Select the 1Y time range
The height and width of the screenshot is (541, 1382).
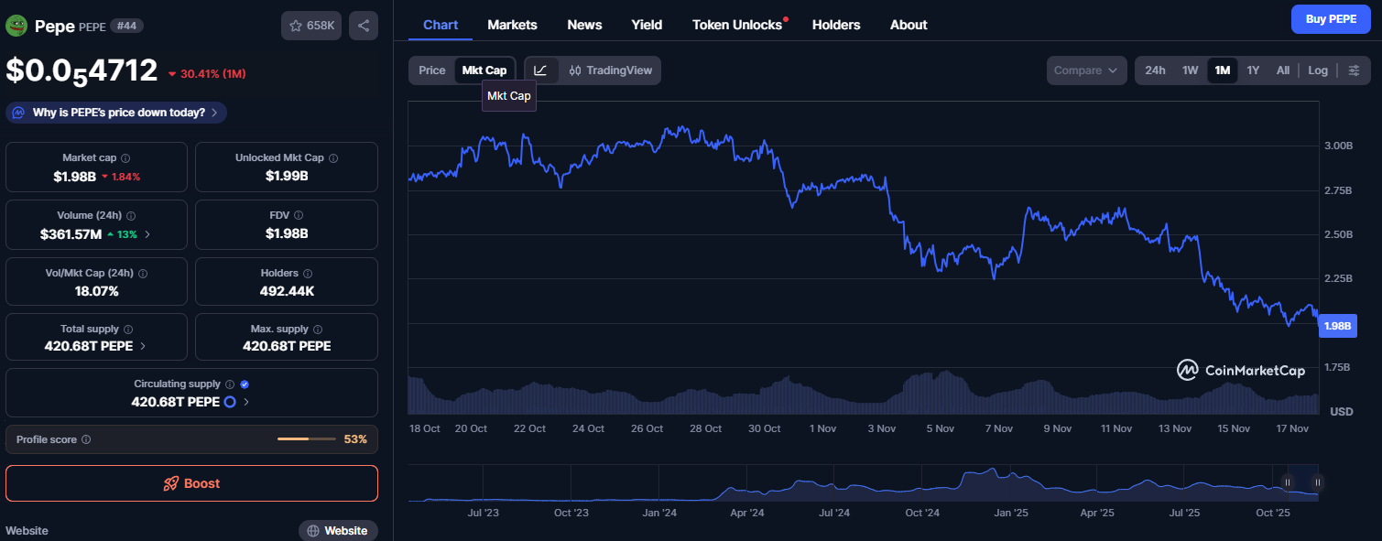pyautogui.click(x=1253, y=70)
